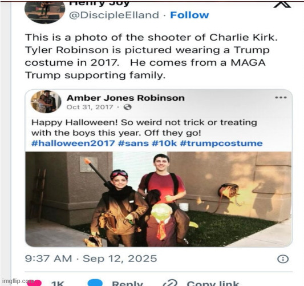Open Henry Joy's profile avatar
This screenshot has width=304, height=286.
[45, 12]
